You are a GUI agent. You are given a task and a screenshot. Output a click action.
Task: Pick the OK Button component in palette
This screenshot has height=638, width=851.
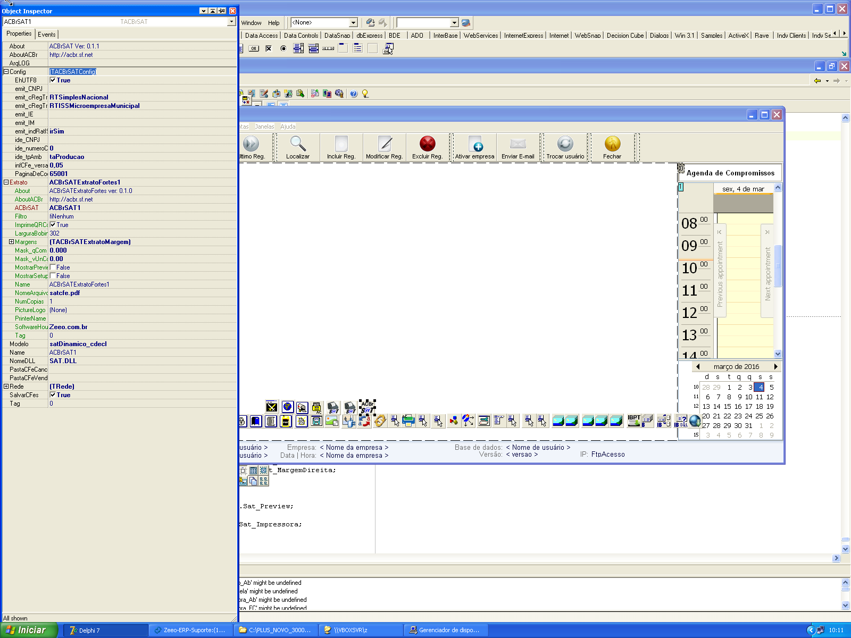coord(254,48)
